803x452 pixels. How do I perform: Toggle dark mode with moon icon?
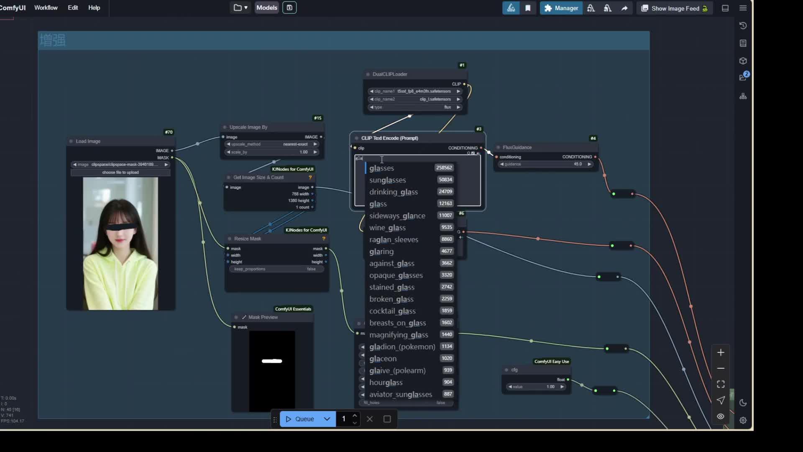pyautogui.click(x=743, y=403)
